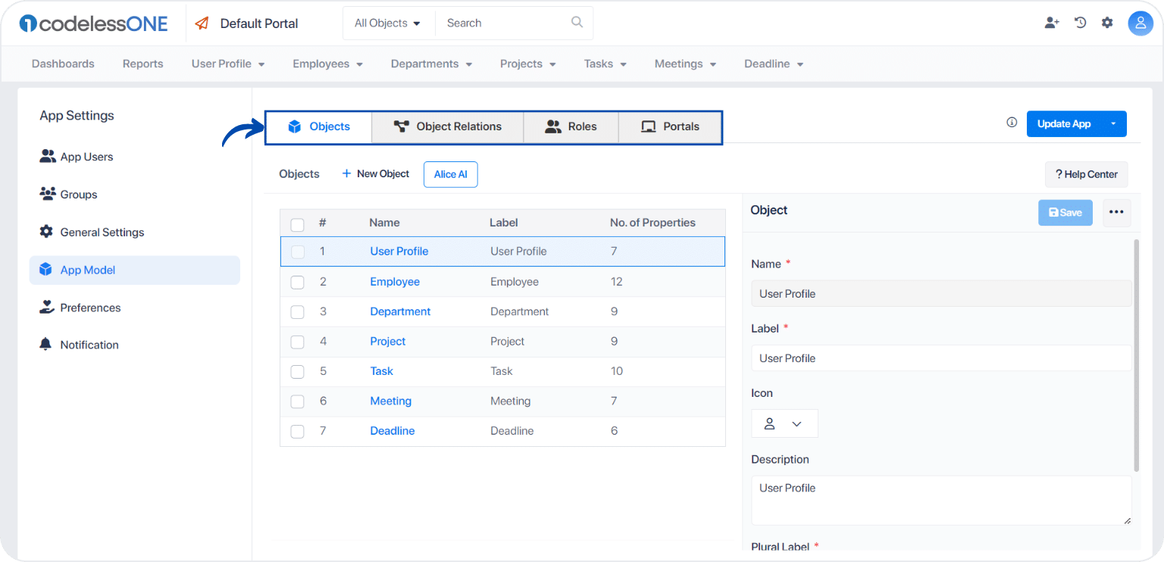Switch to the Object Relations tab
Screen dimensions: 1164x562
tap(448, 127)
